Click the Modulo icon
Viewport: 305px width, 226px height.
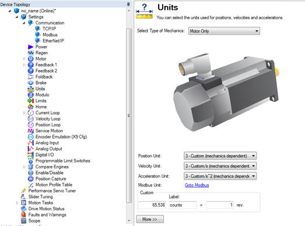30,95
